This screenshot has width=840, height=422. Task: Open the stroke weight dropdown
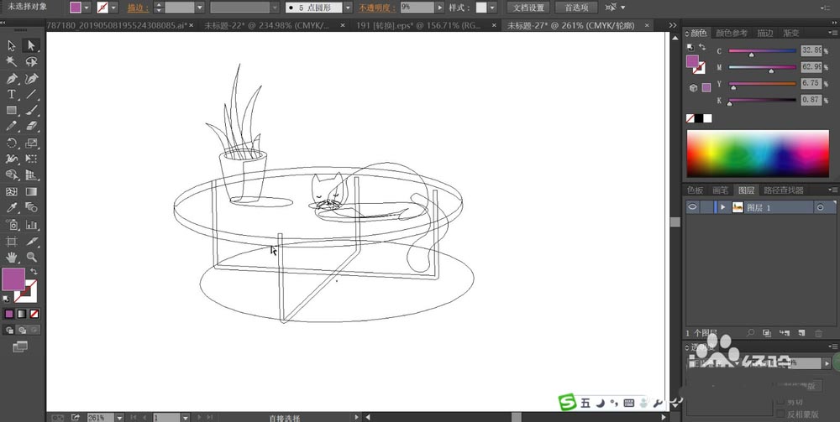200,8
